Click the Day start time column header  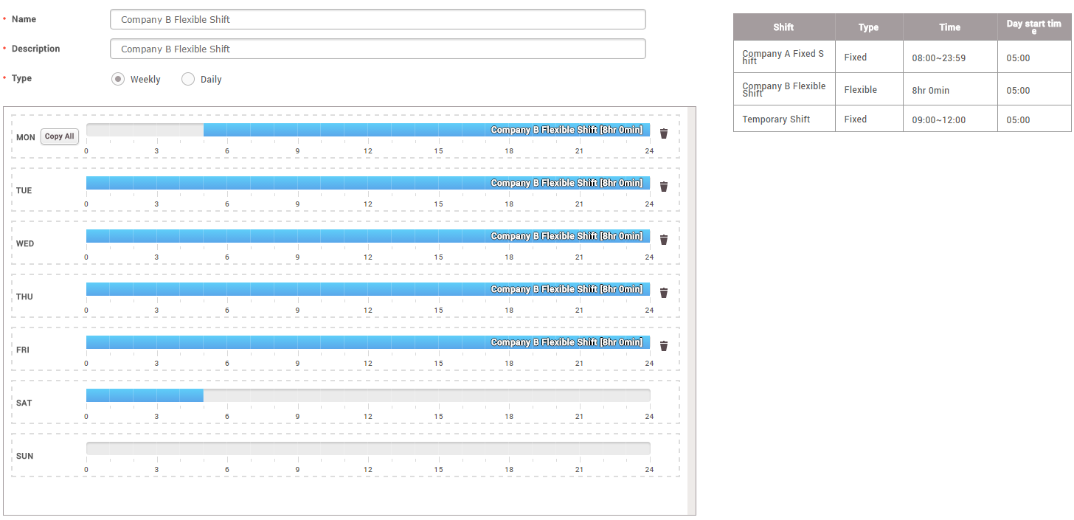pyautogui.click(x=1033, y=27)
